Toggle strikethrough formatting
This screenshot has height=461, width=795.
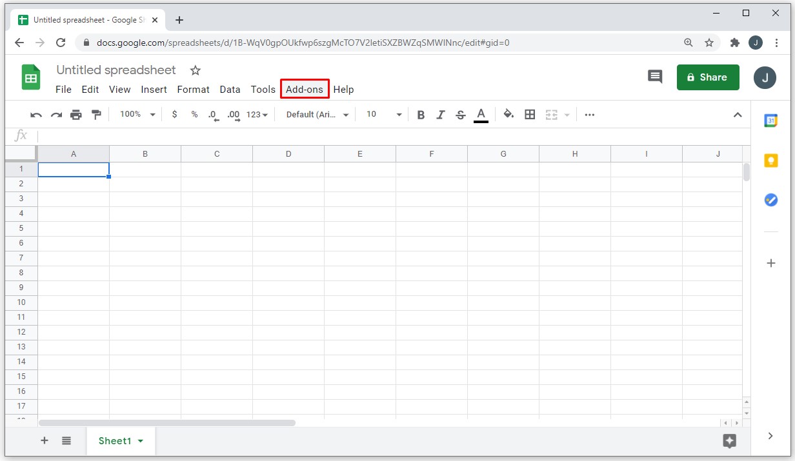(461, 115)
